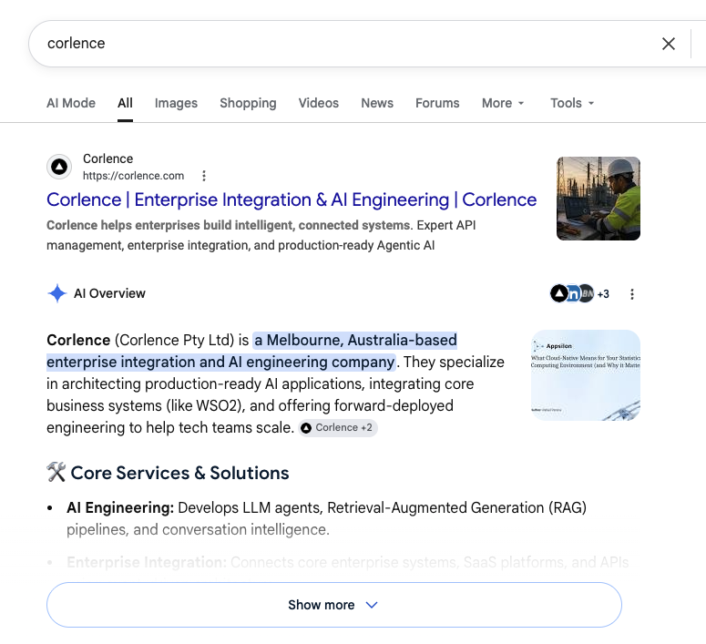Open the Shopping tab

[x=248, y=103]
